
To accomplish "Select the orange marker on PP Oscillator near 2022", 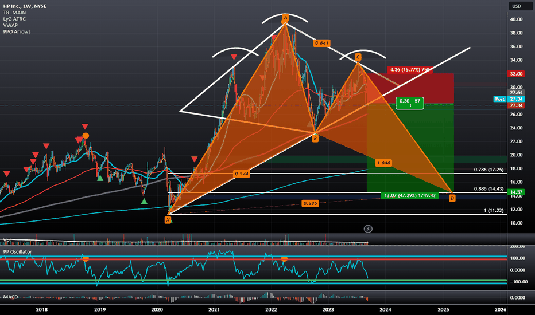I will coord(284,259).
